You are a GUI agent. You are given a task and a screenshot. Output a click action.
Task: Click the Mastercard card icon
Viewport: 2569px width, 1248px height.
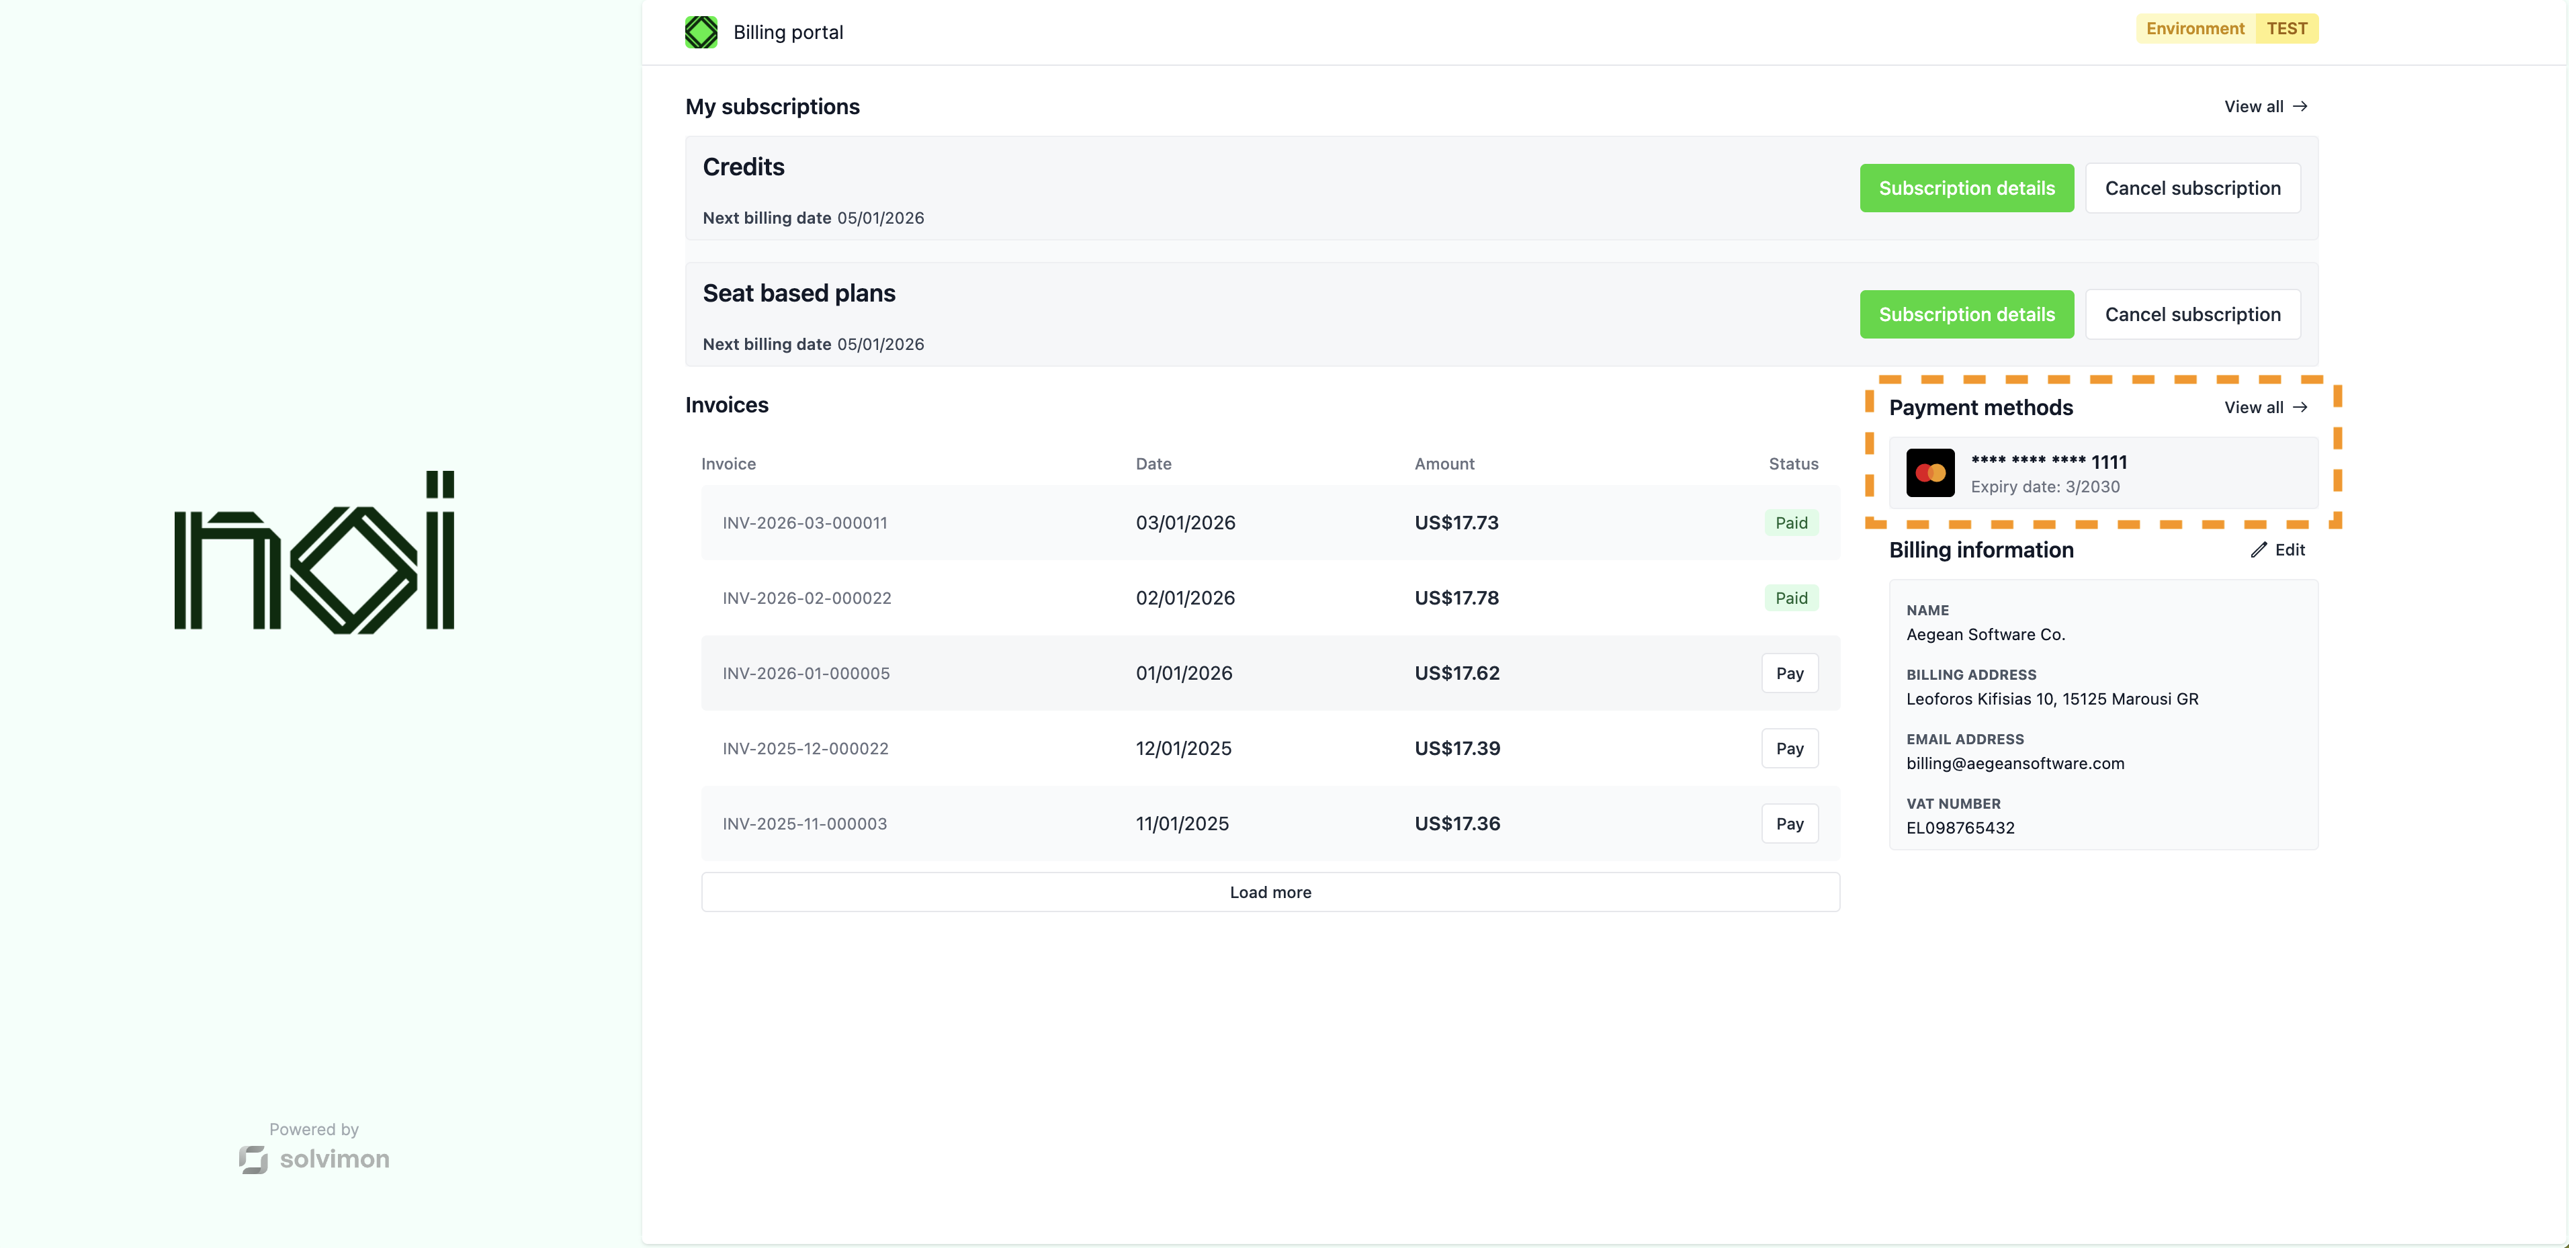(x=1929, y=474)
